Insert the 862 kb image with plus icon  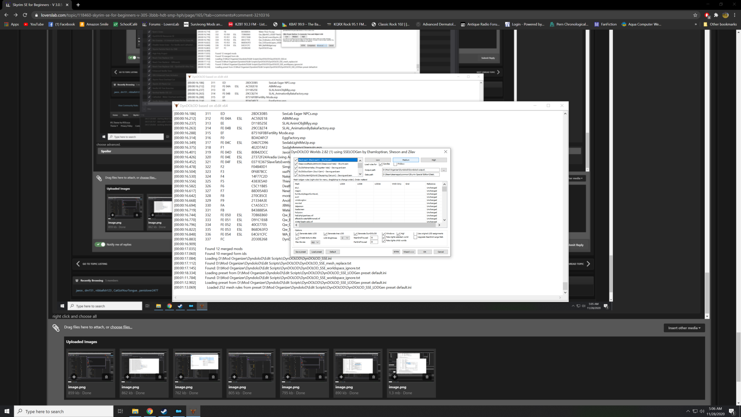click(x=127, y=377)
